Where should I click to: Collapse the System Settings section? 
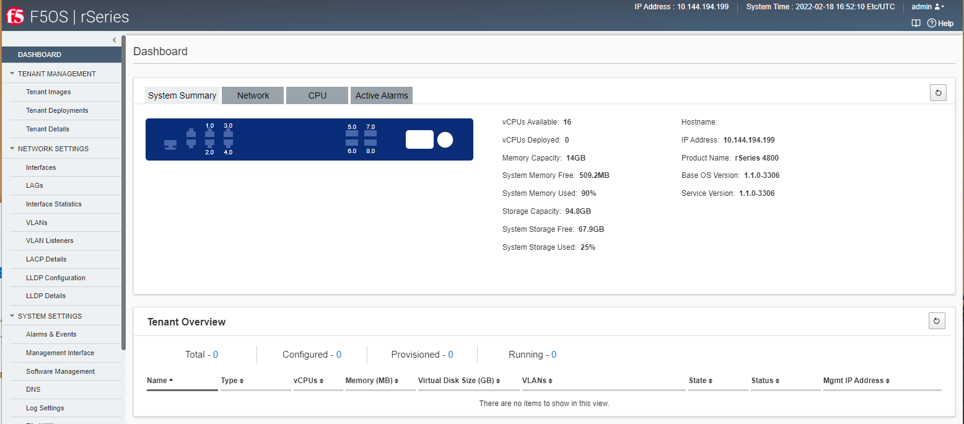click(12, 316)
